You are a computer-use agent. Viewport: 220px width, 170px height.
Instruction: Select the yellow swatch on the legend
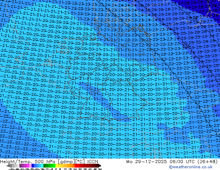[57, 165]
